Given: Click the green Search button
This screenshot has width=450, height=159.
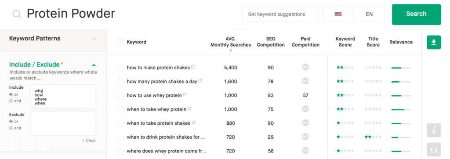Looking at the screenshot, I should tap(416, 14).
